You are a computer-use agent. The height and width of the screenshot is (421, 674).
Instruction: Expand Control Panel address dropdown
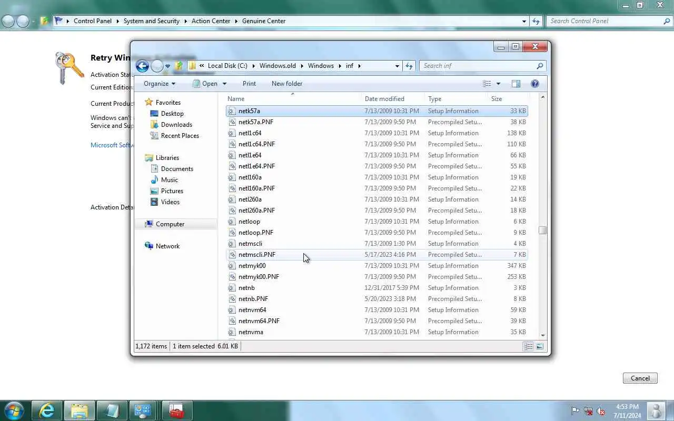524,21
